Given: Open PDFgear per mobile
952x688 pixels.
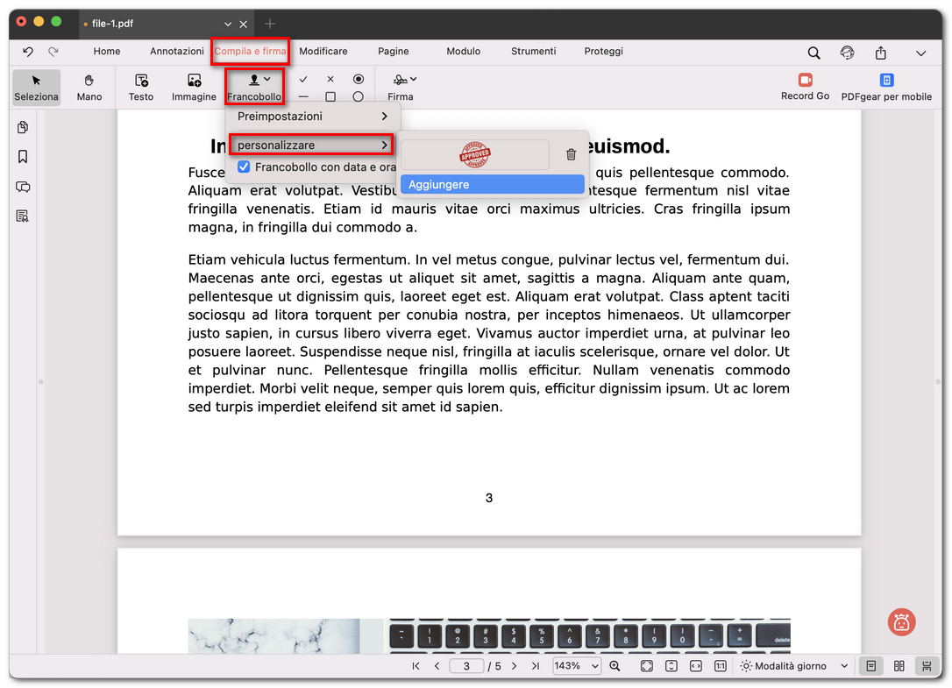Looking at the screenshot, I should tap(886, 87).
